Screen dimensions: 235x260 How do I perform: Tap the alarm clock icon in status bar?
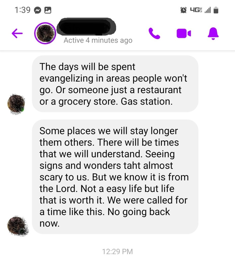184,10
